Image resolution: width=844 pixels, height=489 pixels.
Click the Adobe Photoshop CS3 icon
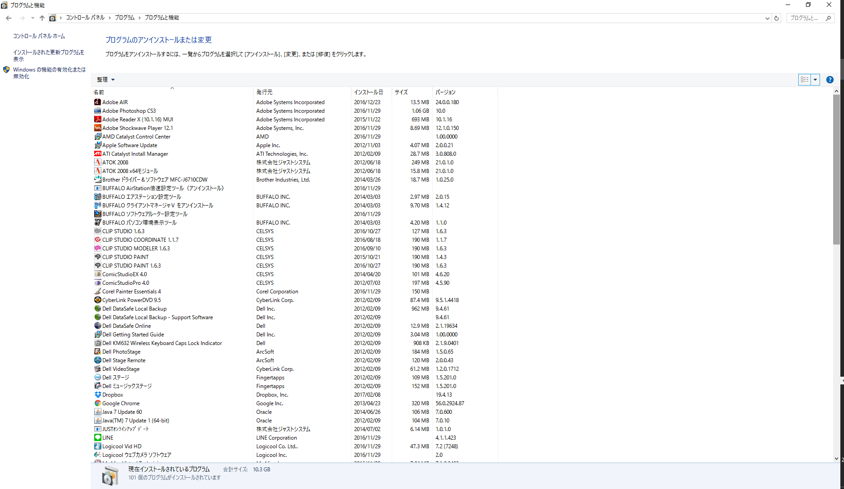[97, 111]
